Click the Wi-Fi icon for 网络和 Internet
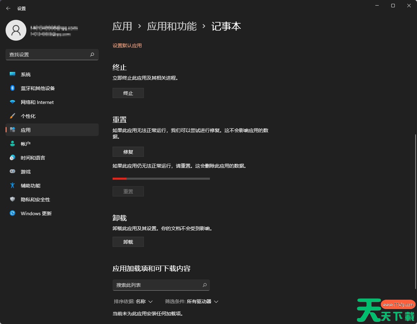 point(13,102)
